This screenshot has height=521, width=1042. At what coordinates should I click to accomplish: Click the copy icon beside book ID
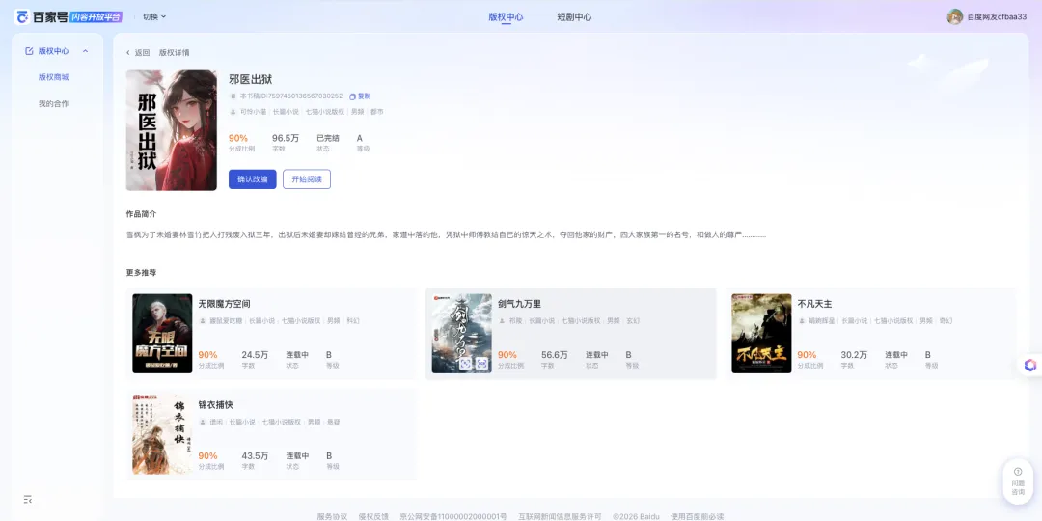tap(353, 96)
